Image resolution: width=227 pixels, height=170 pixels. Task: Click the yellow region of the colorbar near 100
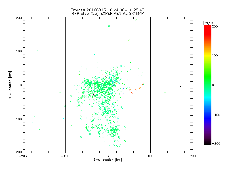tap(208, 55)
